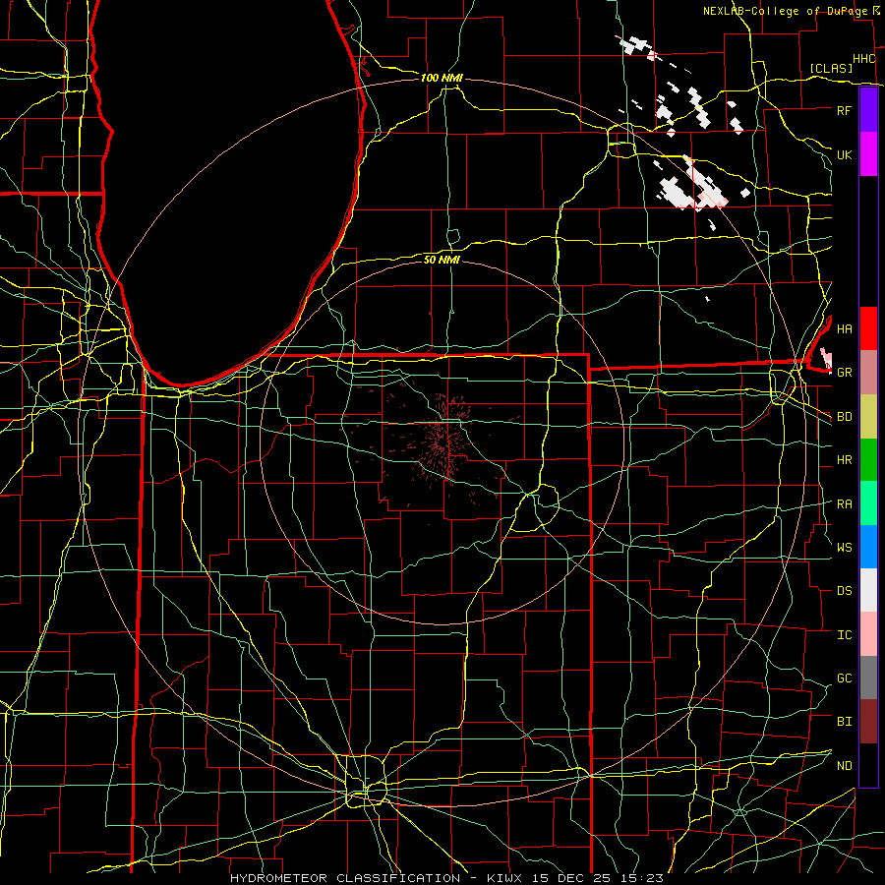Click the '100 NMI' range ring label
This screenshot has width=885, height=885.
[442, 78]
